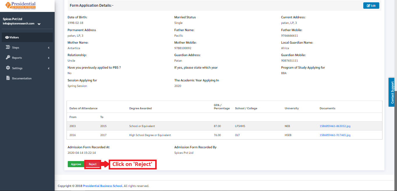Open the Documentation menu item

coord(27,78)
